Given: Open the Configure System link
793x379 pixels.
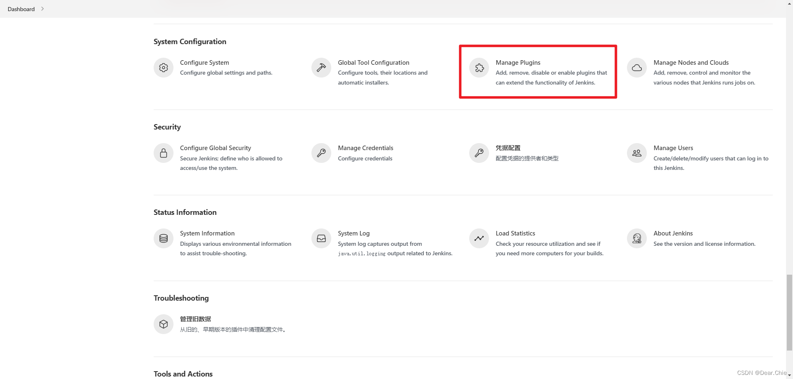Looking at the screenshot, I should [x=204, y=63].
